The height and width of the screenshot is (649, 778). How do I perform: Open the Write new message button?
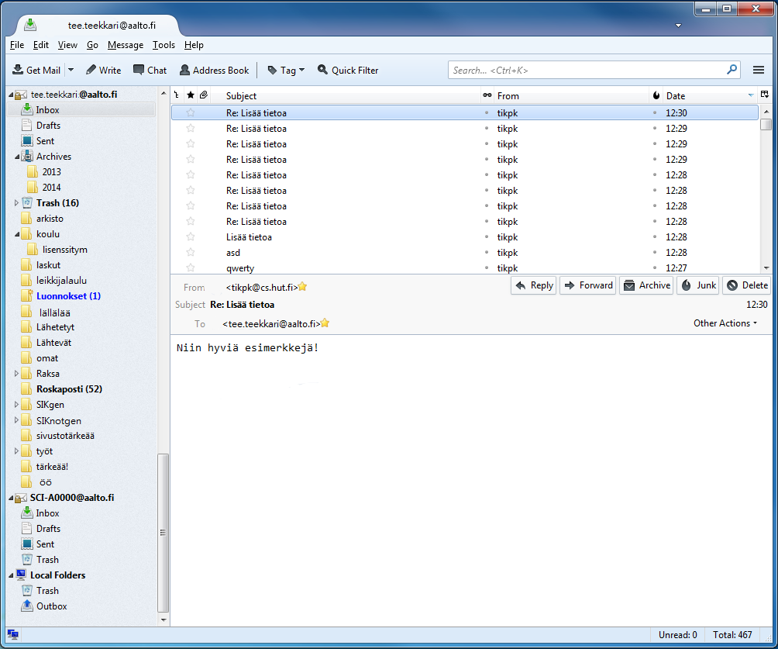(x=103, y=70)
